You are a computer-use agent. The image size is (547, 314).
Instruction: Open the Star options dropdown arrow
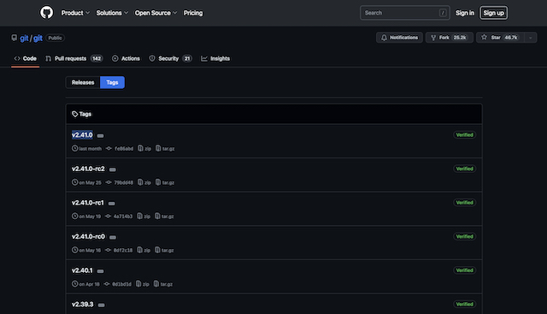click(x=530, y=38)
